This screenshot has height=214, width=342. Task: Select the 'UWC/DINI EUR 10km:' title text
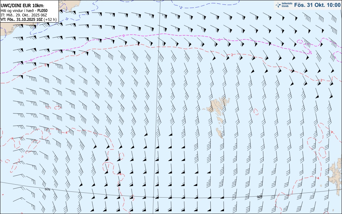click(x=23, y=6)
